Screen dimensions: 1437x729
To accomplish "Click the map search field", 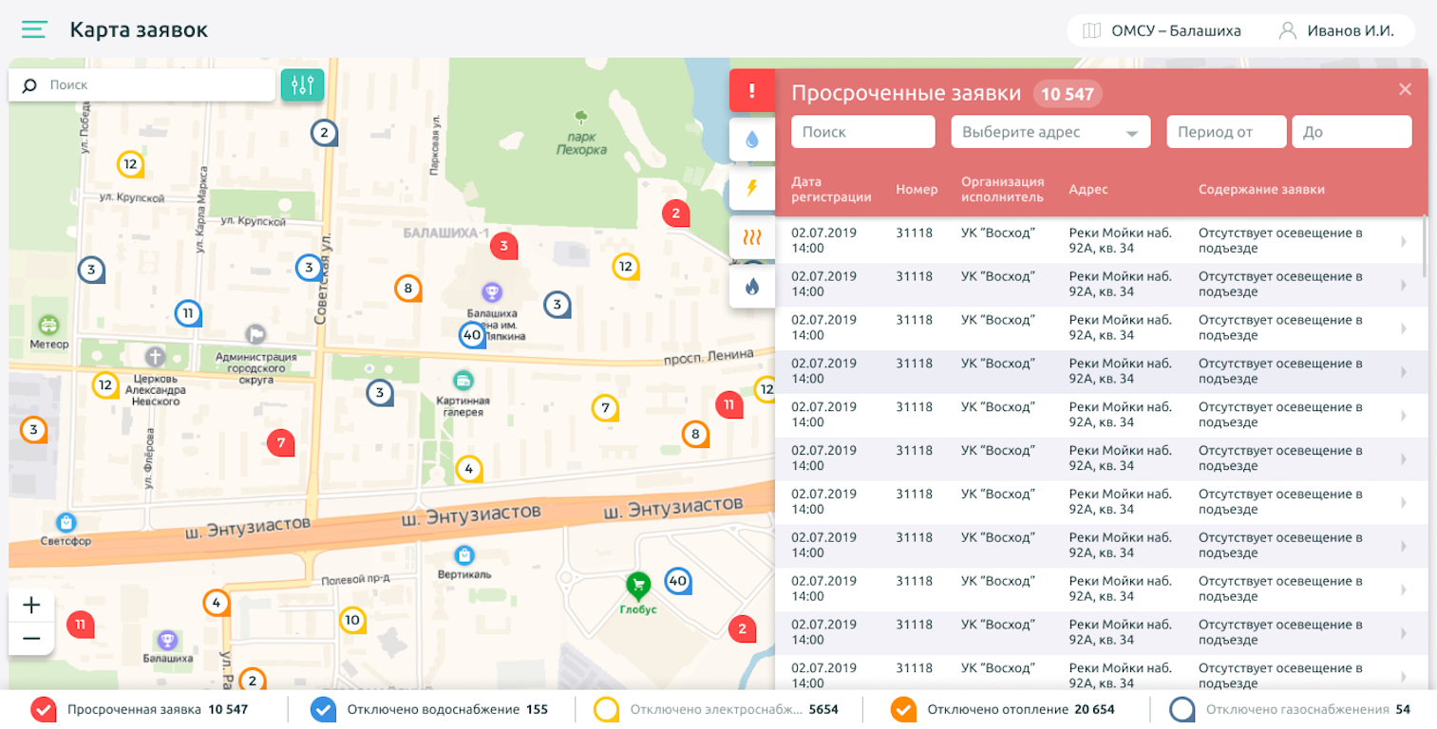I will tap(152, 84).
